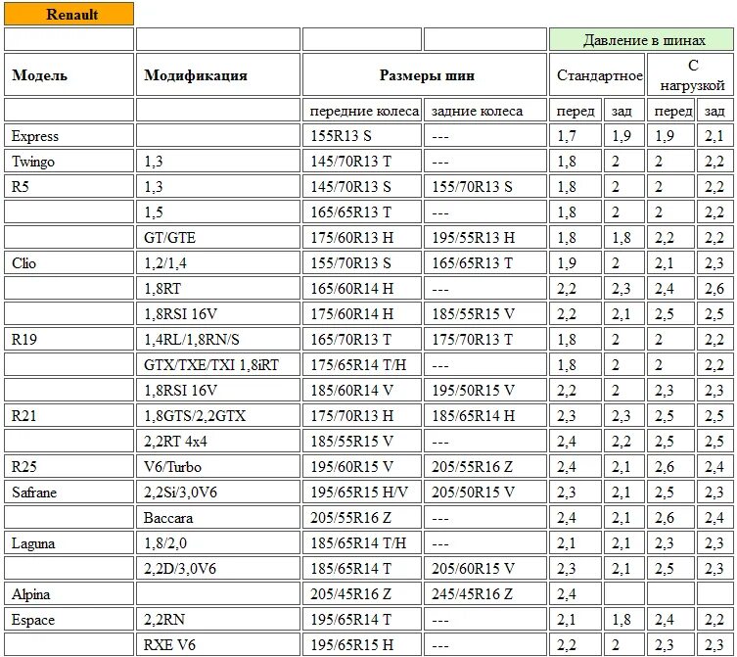Select the 205/60R15 V rear tire size

click(485, 568)
